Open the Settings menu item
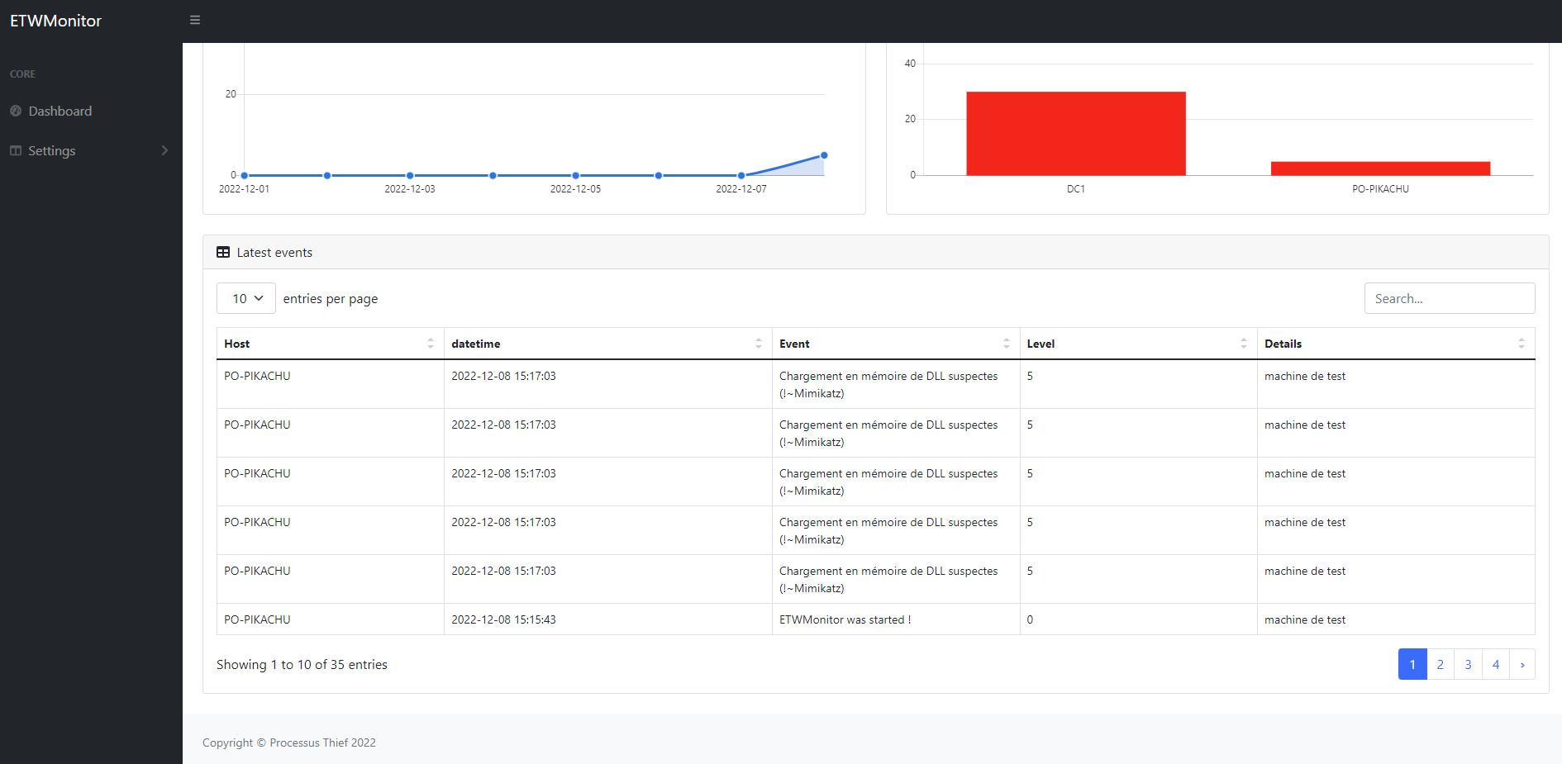 (52, 150)
